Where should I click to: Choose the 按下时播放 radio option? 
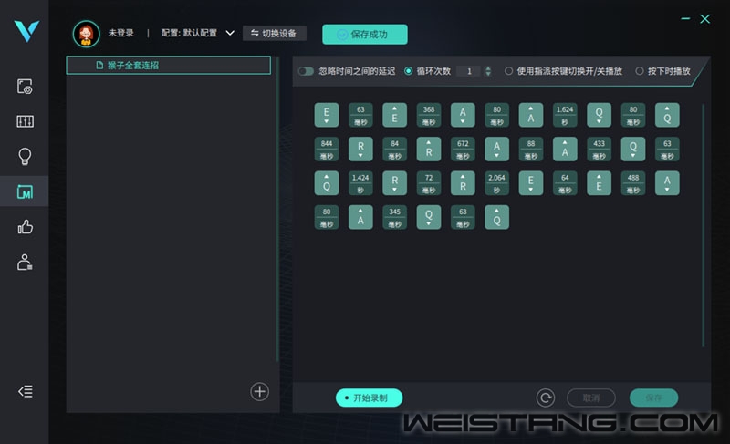(640, 71)
